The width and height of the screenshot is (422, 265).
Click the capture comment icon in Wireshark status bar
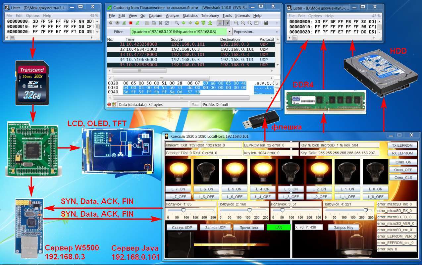tap(114, 104)
